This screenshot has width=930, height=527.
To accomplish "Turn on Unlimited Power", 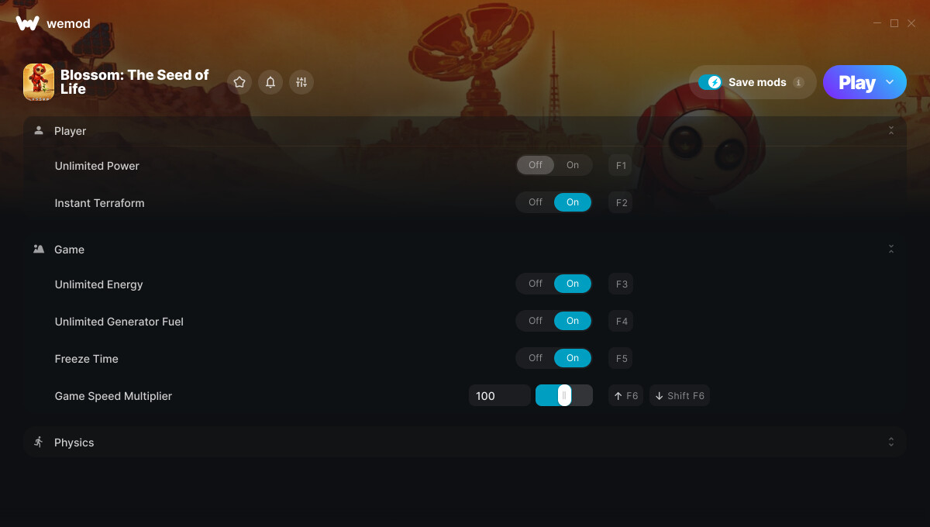I will 573,165.
